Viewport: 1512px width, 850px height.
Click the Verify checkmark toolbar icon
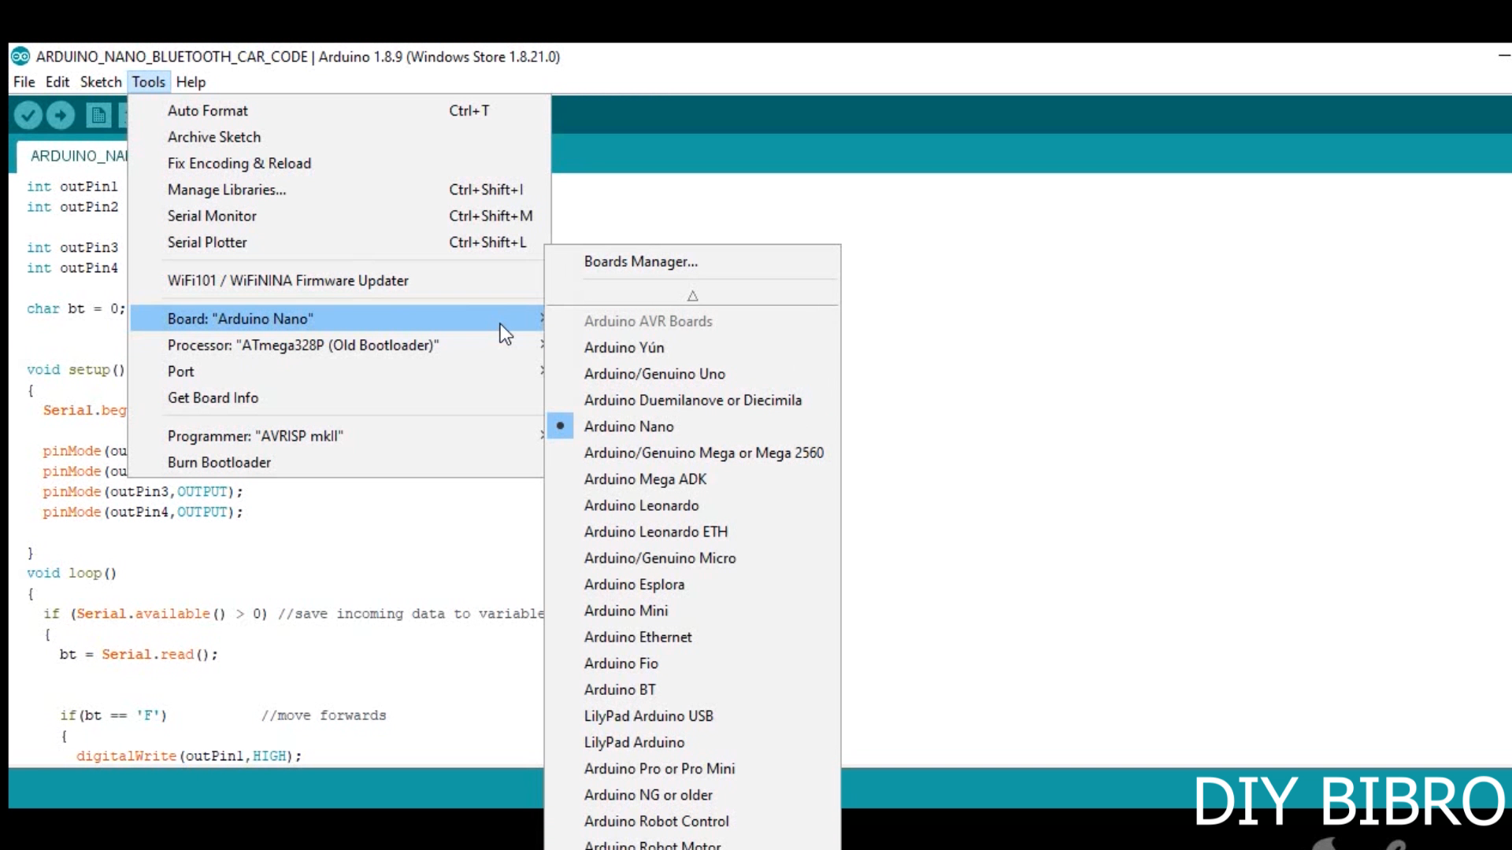coord(28,116)
